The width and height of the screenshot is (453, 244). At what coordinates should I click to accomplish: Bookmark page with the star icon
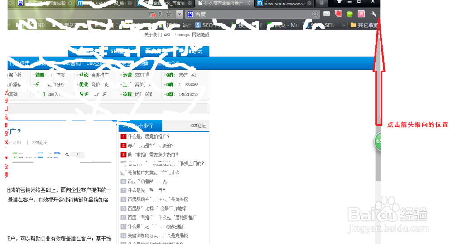point(169,14)
